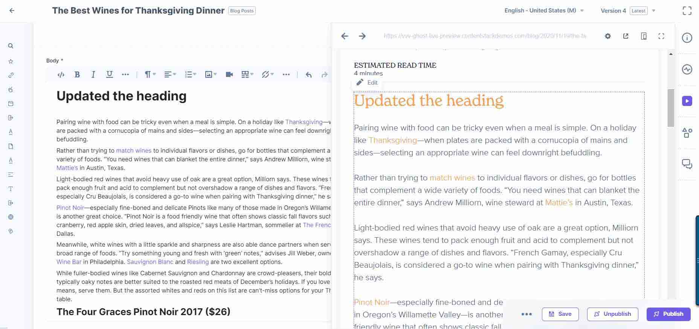Click the lines icon above the T icon
This screenshot has height=329, width=699.
[11, 174]
